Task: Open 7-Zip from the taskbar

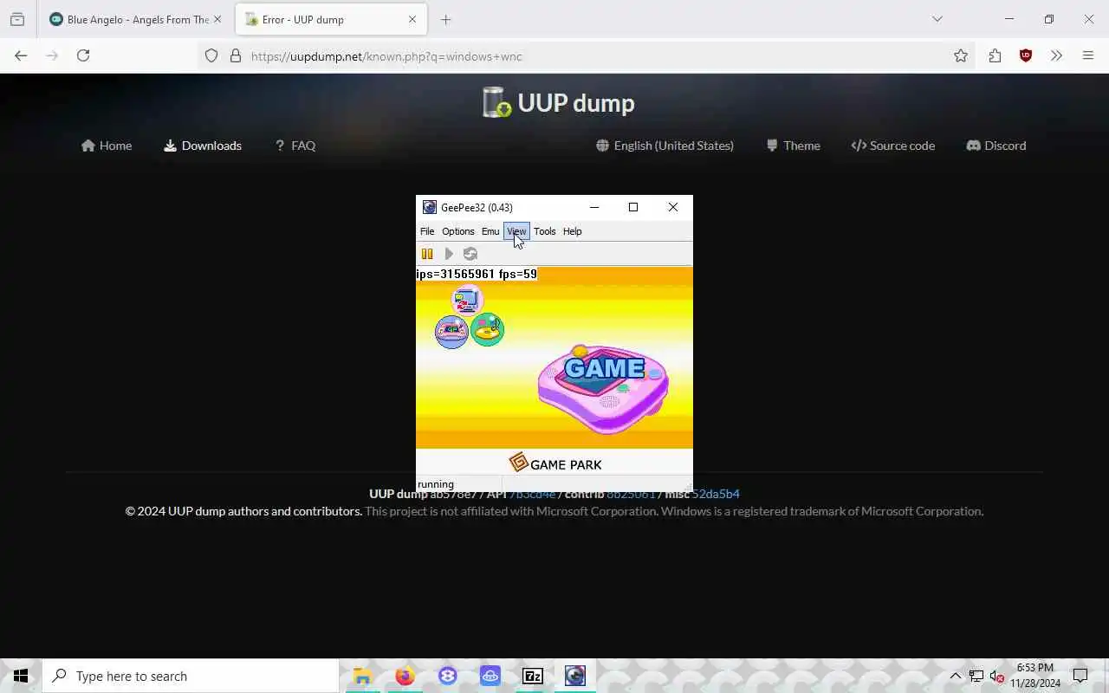Action: tap(533, 676)
